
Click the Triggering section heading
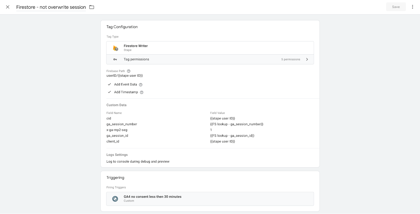click(115, 178)
